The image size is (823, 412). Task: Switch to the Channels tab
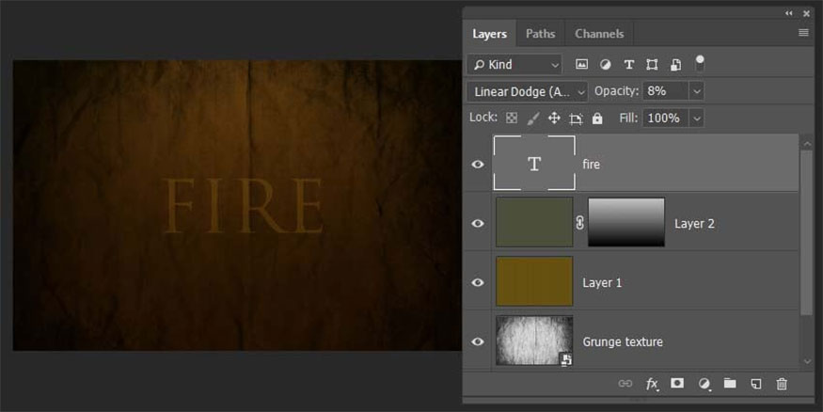(599, 34)
